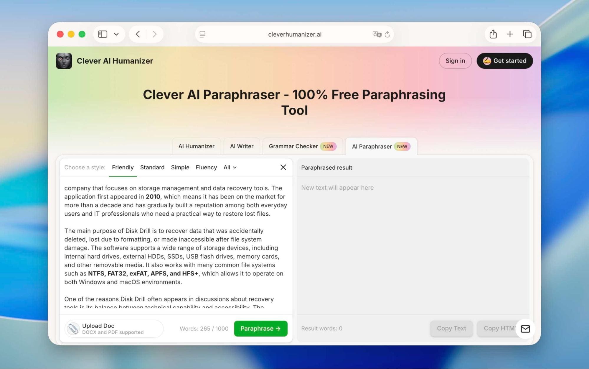Close the window with the red button
589x369 pixels.
(60, 34)
